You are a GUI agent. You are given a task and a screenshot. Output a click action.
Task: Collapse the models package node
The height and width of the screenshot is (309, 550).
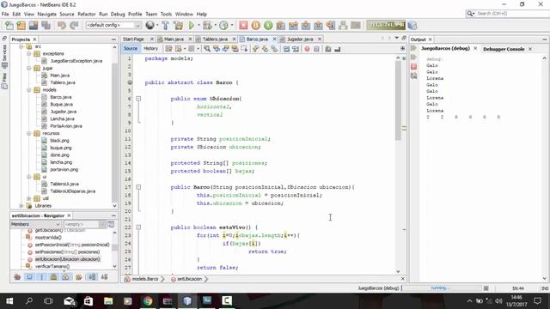(x=29, y=90)
